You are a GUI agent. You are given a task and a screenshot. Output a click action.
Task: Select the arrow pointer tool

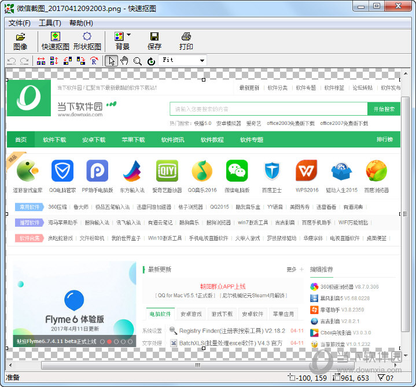pos(112,61)
